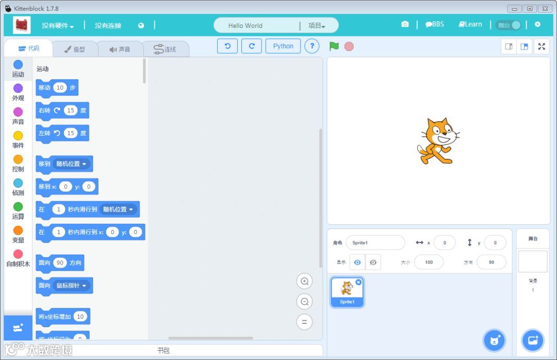Zoom in the workspace

point(304,282)
